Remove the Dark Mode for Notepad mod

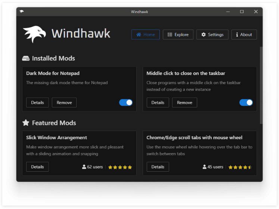pyautogui.click(x=64, y=103)
